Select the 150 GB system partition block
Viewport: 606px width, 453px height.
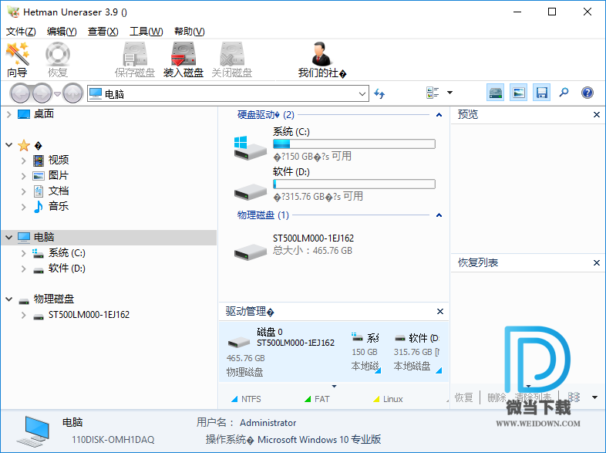click(365, 352)
